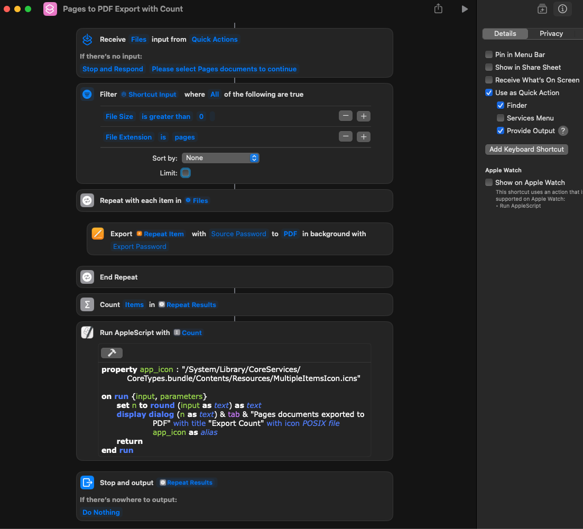Viewport: 583px width, 529px height.
Task: Click the shortcut title Pages to PDF Export
Action: coord(123,9)
